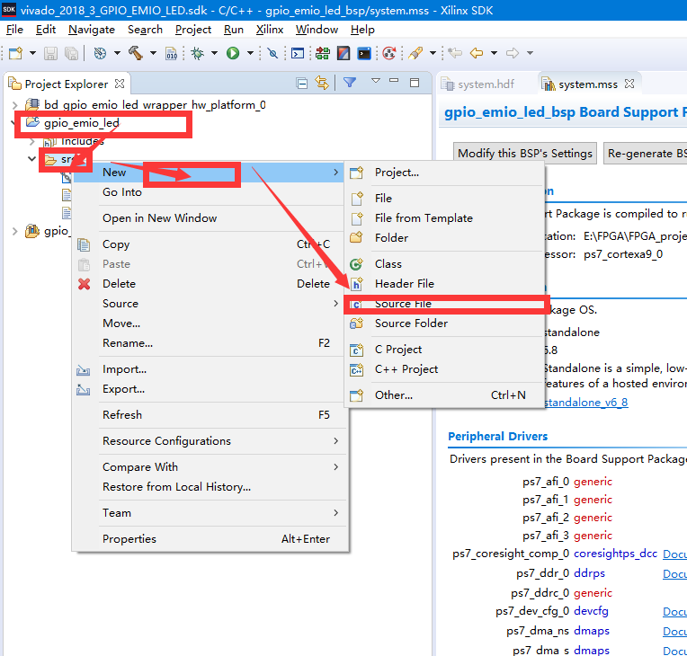Image resolution: width=687 pixels, height=656 pixels.
Task: Open the coresightps_dcc Documentation link
Action: pos(674,554)
